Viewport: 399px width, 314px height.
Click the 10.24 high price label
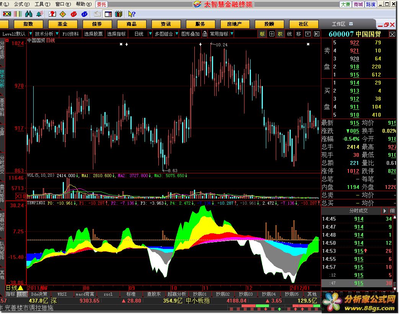221,45
